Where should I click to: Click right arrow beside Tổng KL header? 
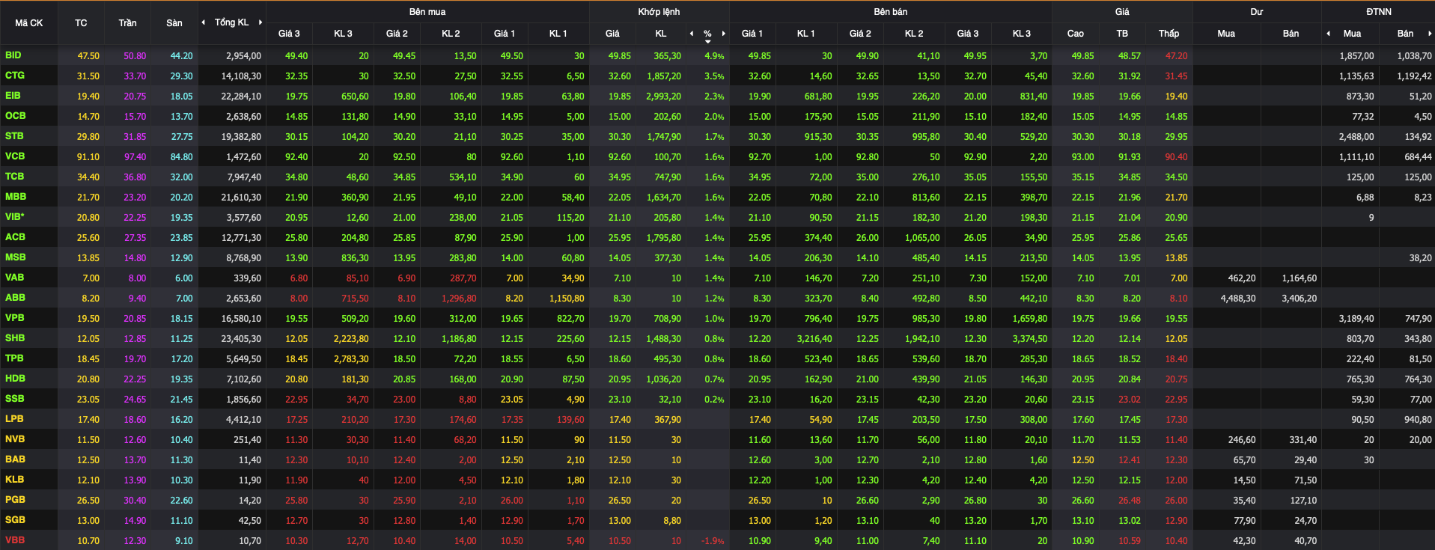(x=261, y=22)
